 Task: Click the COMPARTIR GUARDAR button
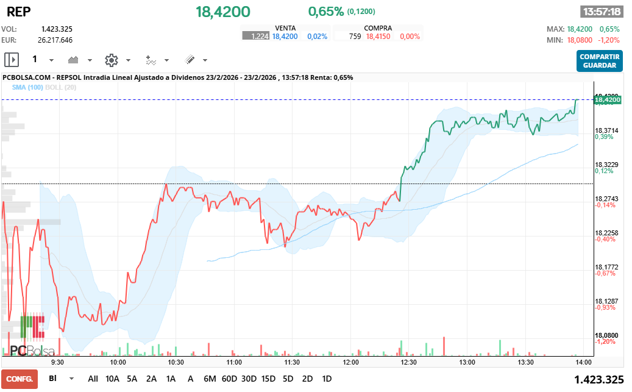click(x=599, y=61)
